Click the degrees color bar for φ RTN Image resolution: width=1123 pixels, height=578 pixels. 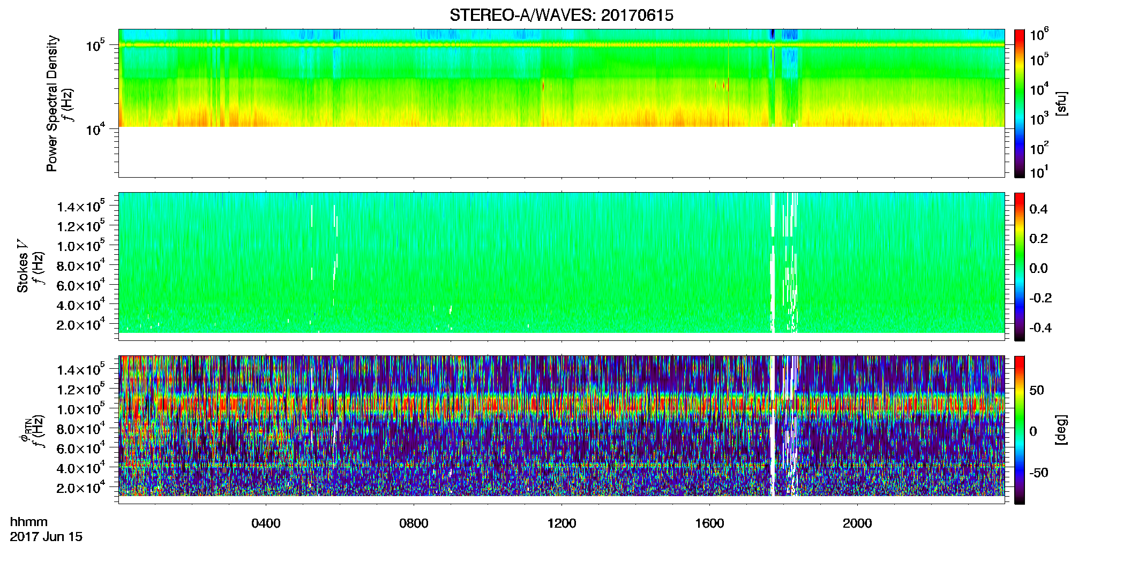tap(1020, 430)
